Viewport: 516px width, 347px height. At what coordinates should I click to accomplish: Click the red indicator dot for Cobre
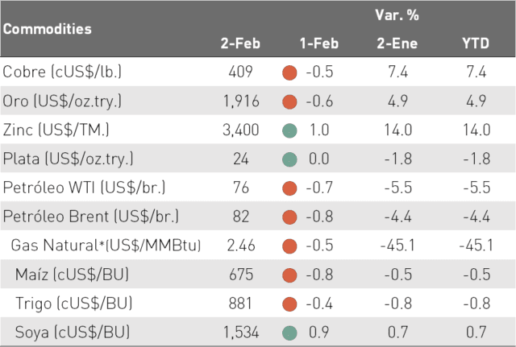coord(289,73)
